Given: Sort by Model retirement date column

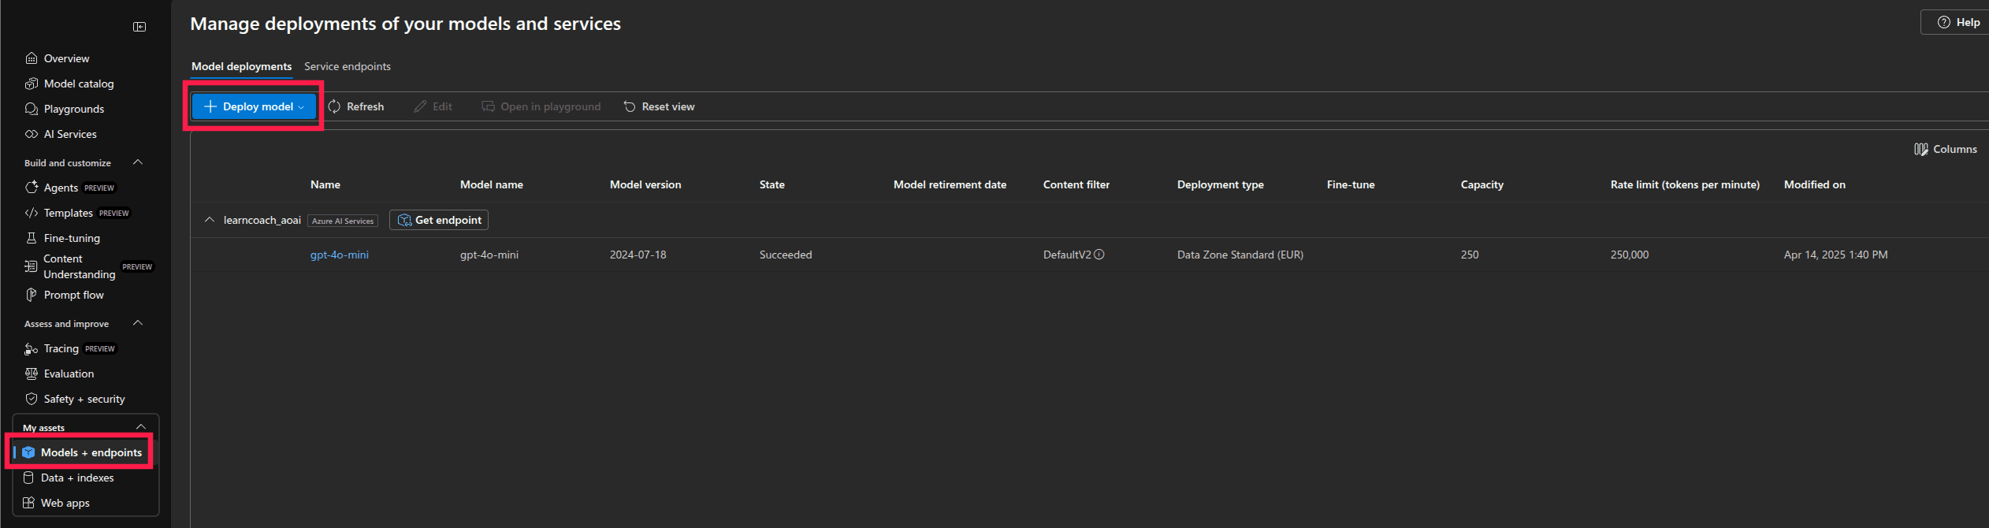Looking at the screenshot, I should click(950, 184).
